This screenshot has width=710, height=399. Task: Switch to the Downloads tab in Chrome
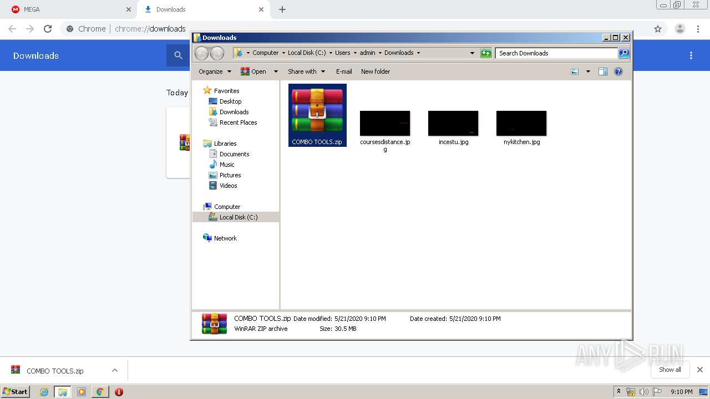click(203, 9)
